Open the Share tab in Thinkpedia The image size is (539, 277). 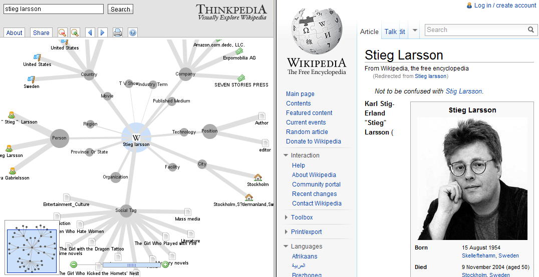[41, 32]
